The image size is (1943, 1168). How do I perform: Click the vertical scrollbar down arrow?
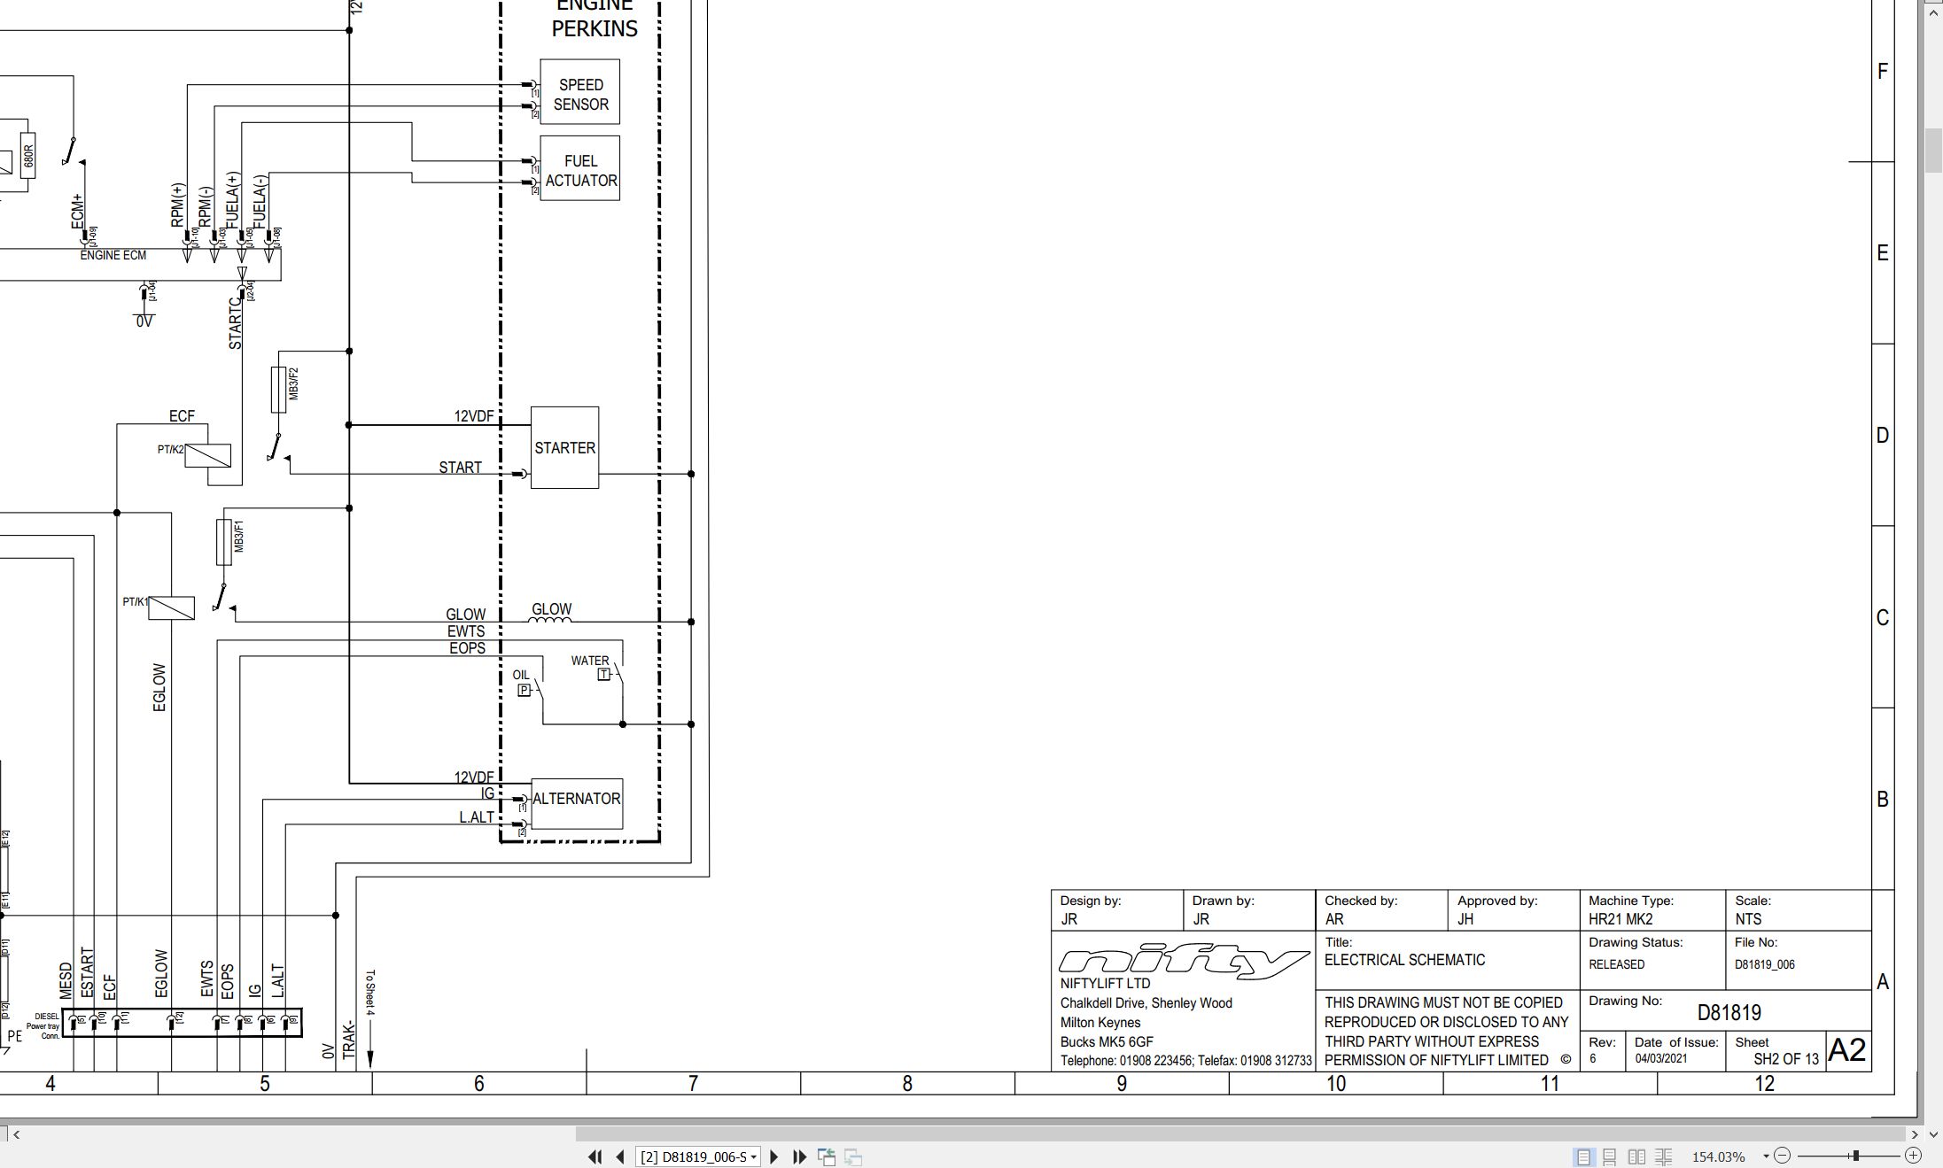click(1934, 1134)
